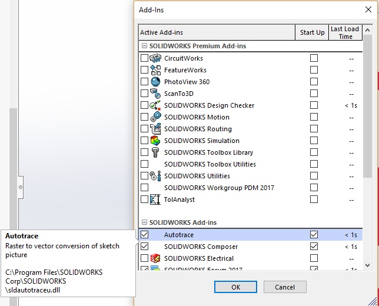Click the FeatureWorks add-in icon

155,70
